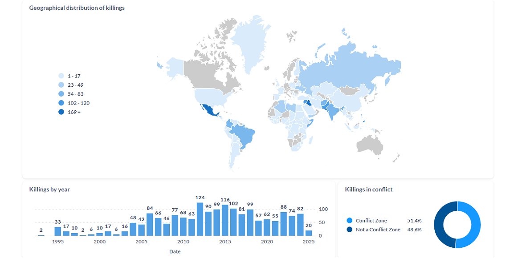
Task: Click the bar labeled 77 killings
Action: (x=175, y=225)
